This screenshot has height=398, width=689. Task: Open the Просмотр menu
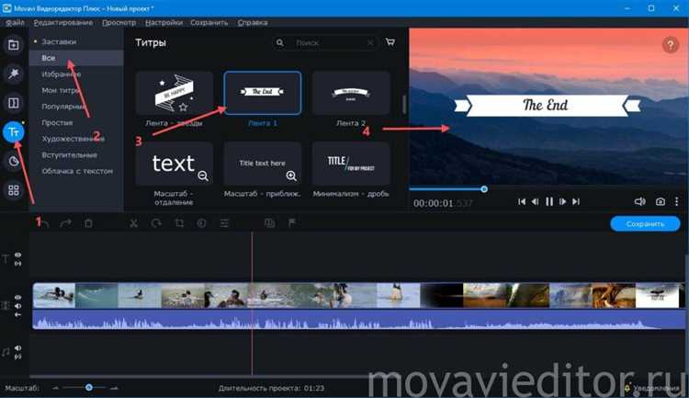[x=119, y=22]
